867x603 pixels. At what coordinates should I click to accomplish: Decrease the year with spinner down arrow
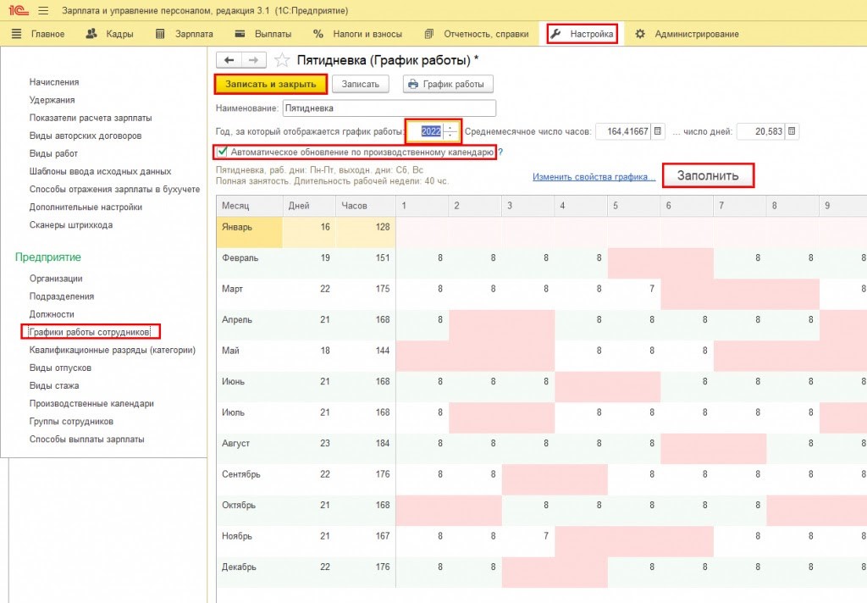[x=450, y=136]
